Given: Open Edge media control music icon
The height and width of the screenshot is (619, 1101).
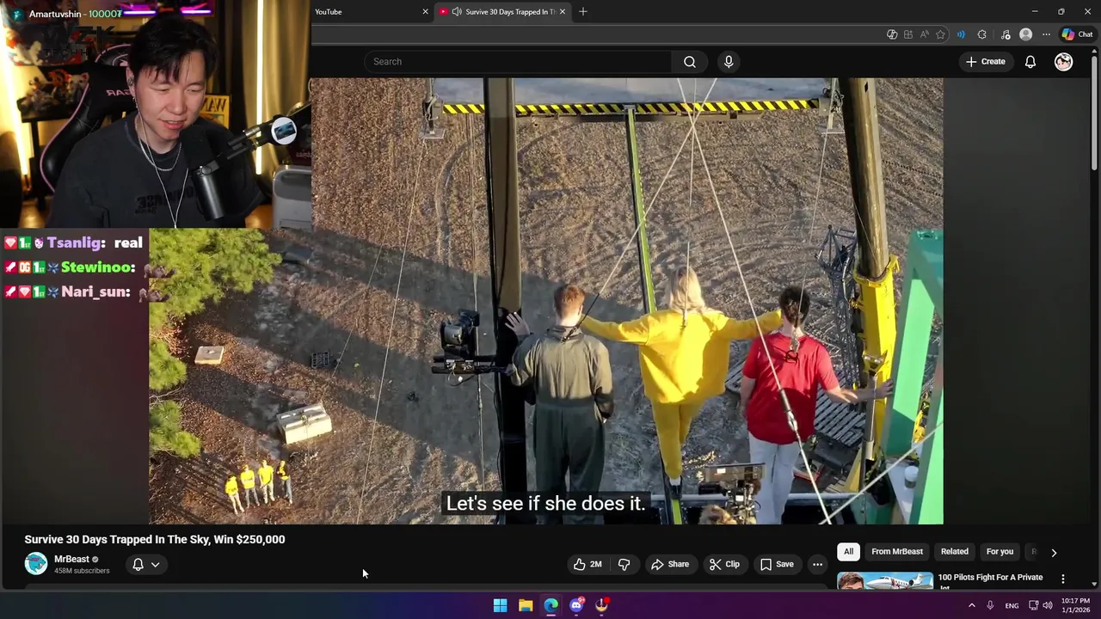Looking at the screenshot, I should pyautogui.click(x=1005, y=34).
